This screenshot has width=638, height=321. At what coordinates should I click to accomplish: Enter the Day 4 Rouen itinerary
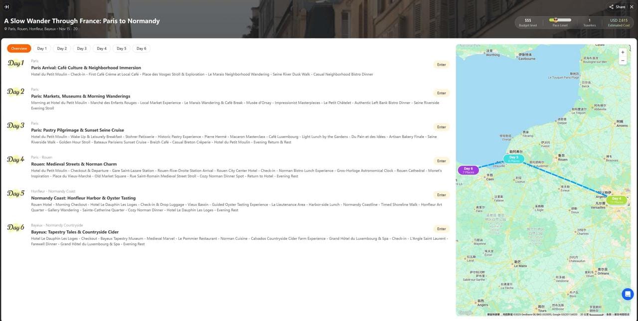click(x=441, y=161)
